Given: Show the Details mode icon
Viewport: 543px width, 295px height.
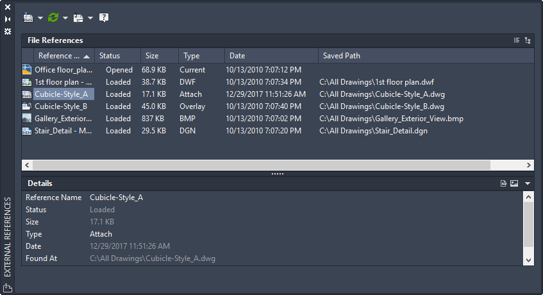Looking at the screenshot, I should click(x=504, y=183).
